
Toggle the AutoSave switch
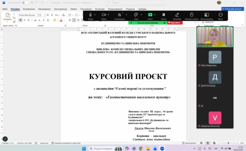[x=25, y=3]
